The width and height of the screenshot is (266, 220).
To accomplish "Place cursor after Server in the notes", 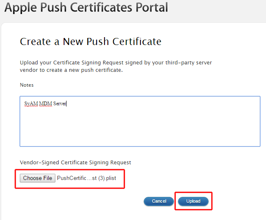I will pyautogui.click(x=66, y=104).
